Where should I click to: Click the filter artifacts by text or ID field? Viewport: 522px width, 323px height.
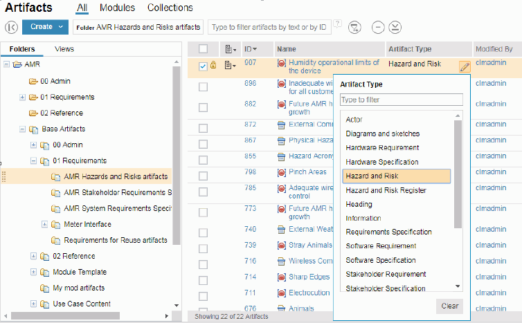(269, 27)
